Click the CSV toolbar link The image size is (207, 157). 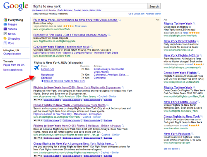99,10
